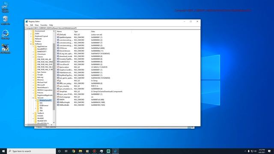Select the ForceDirectX value name
274x154 pixels.
[64, 65]
